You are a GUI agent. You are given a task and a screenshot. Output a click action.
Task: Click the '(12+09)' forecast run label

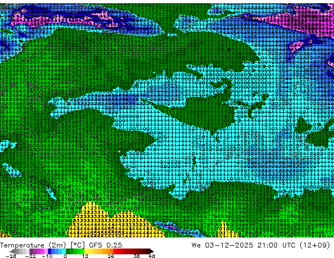point(316,245)
